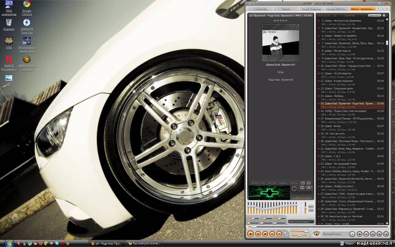Open the Google Chrome desktop shortcut

pos(27,8)
